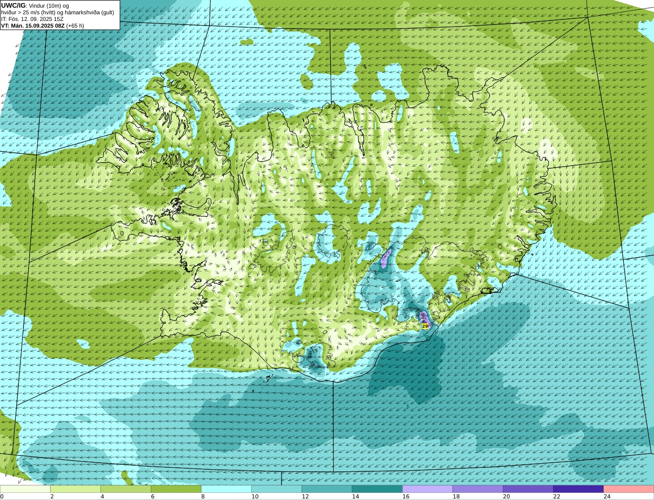Click the 'hviður > 25 m/s (hvítt)' legend line
The image size is (654, 500).
pyautogui.click(x=58, y=12)
